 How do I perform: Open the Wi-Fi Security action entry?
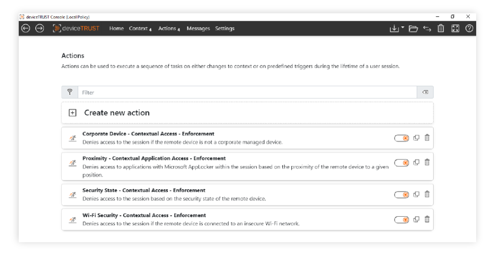[x=144, y=215]
